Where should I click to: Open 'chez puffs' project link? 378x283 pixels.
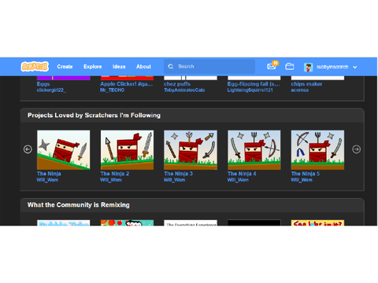[177, 84]
